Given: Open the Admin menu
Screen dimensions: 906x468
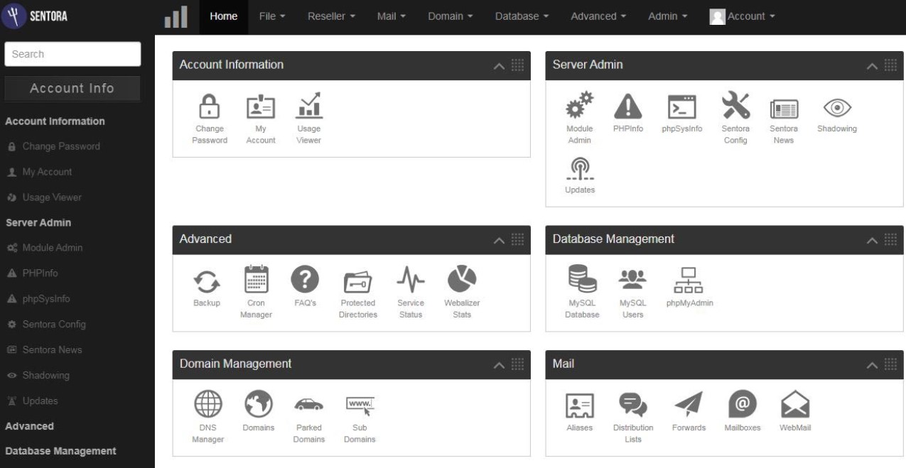Looking at the screenshot, I should tap(666, 16).
